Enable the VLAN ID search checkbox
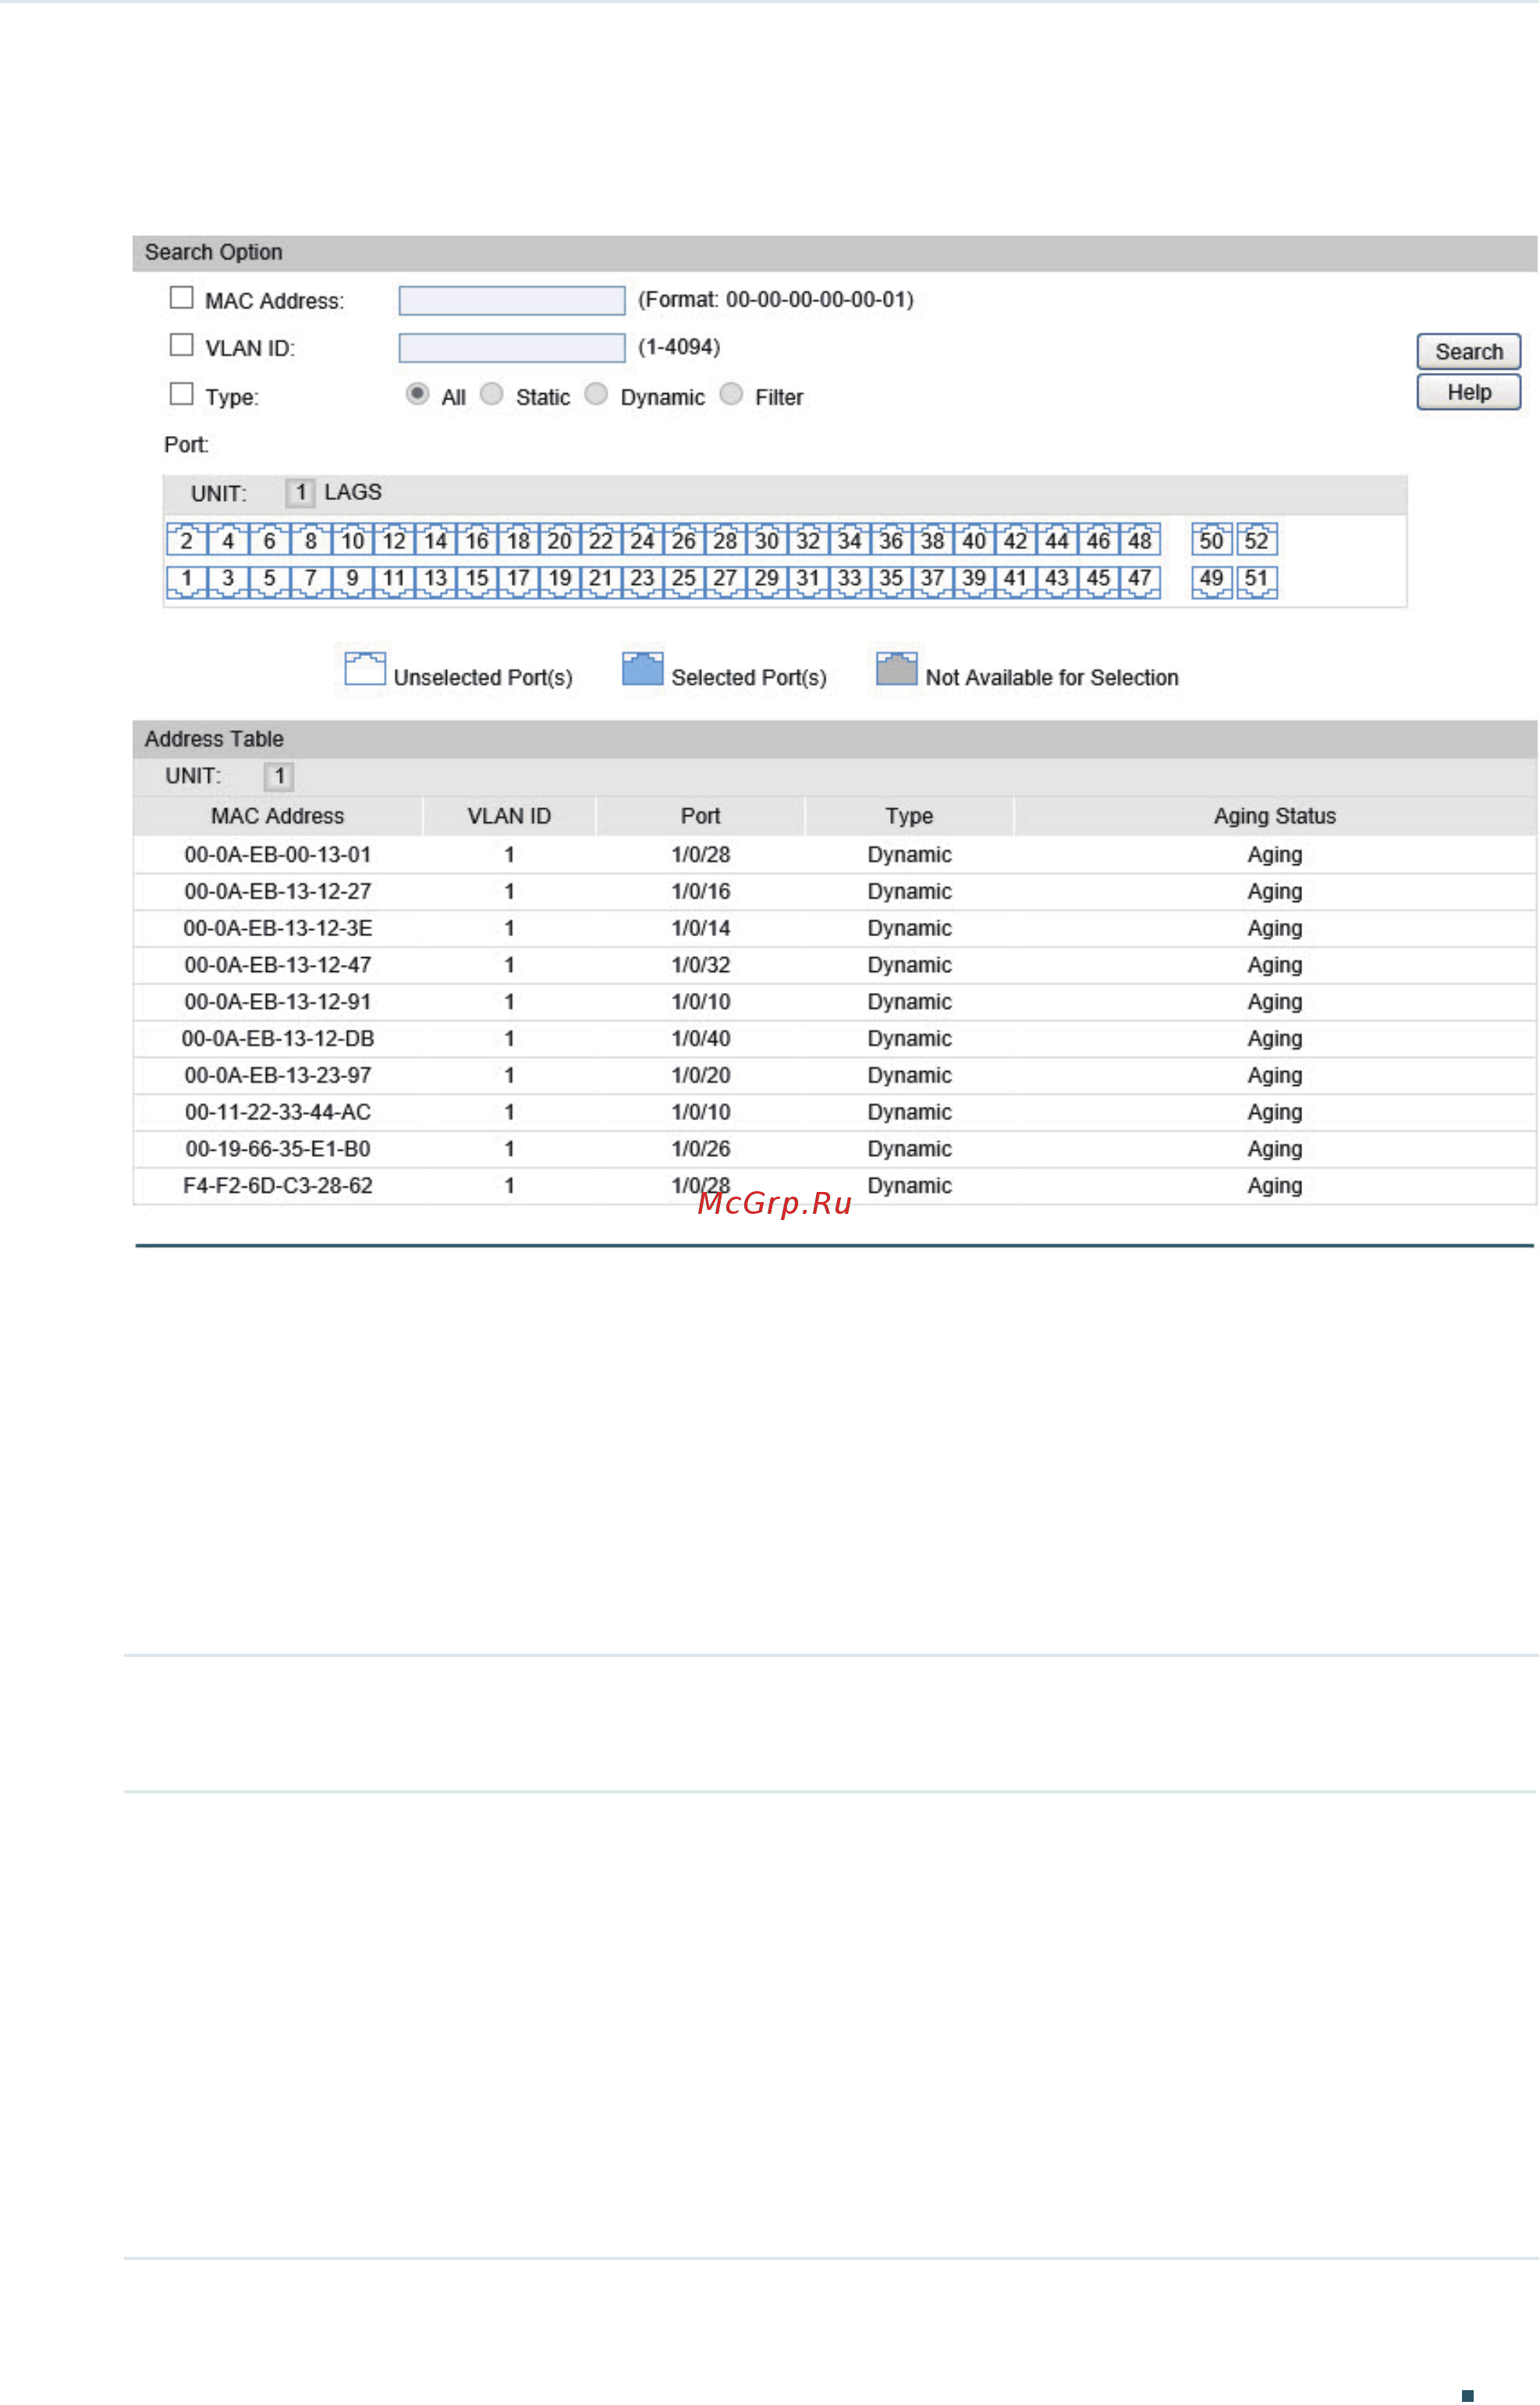1540x2405 pixels. point(181,345)
